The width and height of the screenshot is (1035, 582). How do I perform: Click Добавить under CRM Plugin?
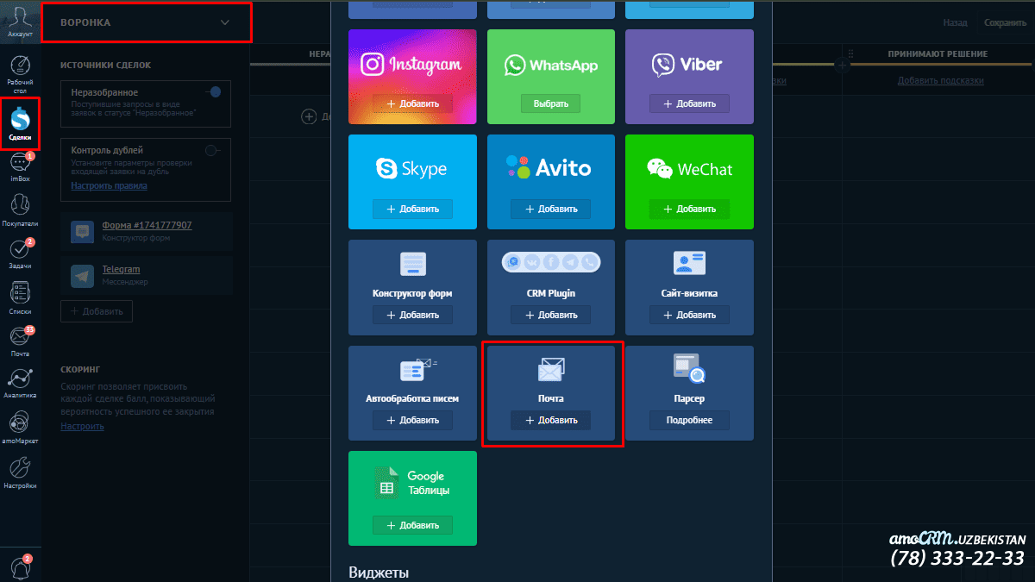point(550,315)
